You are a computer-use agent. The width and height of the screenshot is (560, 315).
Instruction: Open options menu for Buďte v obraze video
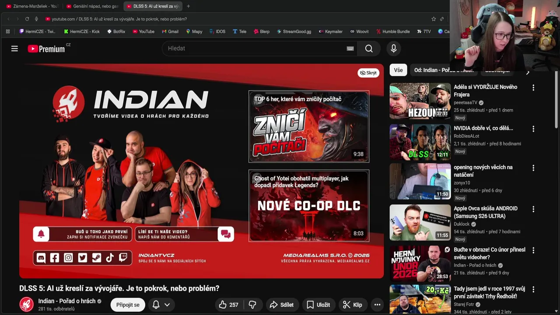(x=533, y=250)
